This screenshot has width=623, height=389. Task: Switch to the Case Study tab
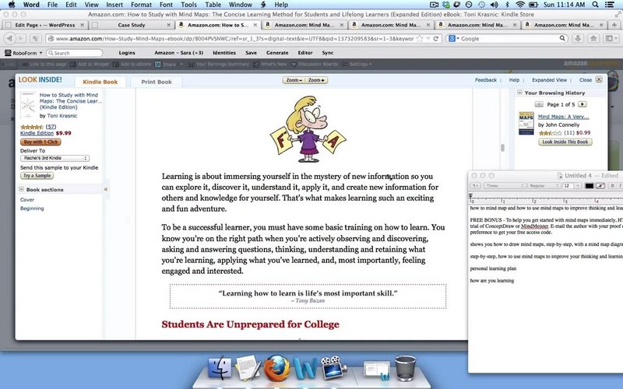(x=132, y=25)
